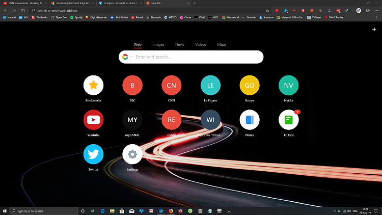Image resolution: width=382 pixels, height=215 pixels.
Task: Switch to Introducing Microsoft Edge Beta tab
Action: point(73,3)
